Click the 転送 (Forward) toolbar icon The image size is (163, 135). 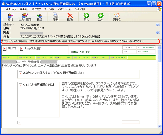(39, 17)
